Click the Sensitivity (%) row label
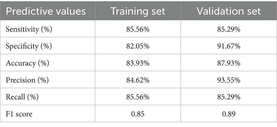Viewport: 277px width, 127px height. 29,29
